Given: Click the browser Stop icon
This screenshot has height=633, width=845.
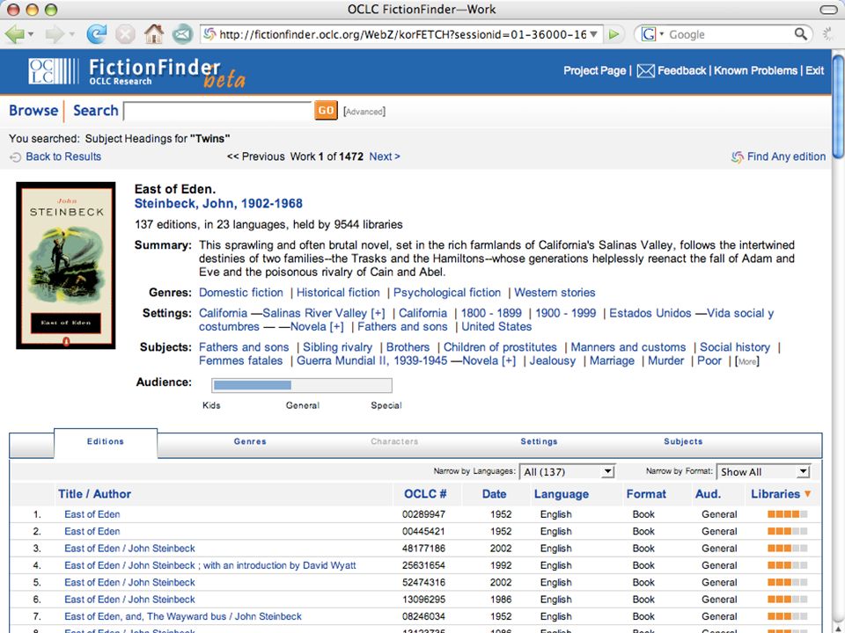Looking at the screenshot, I should pyautogui.click(x=125, y=34).
